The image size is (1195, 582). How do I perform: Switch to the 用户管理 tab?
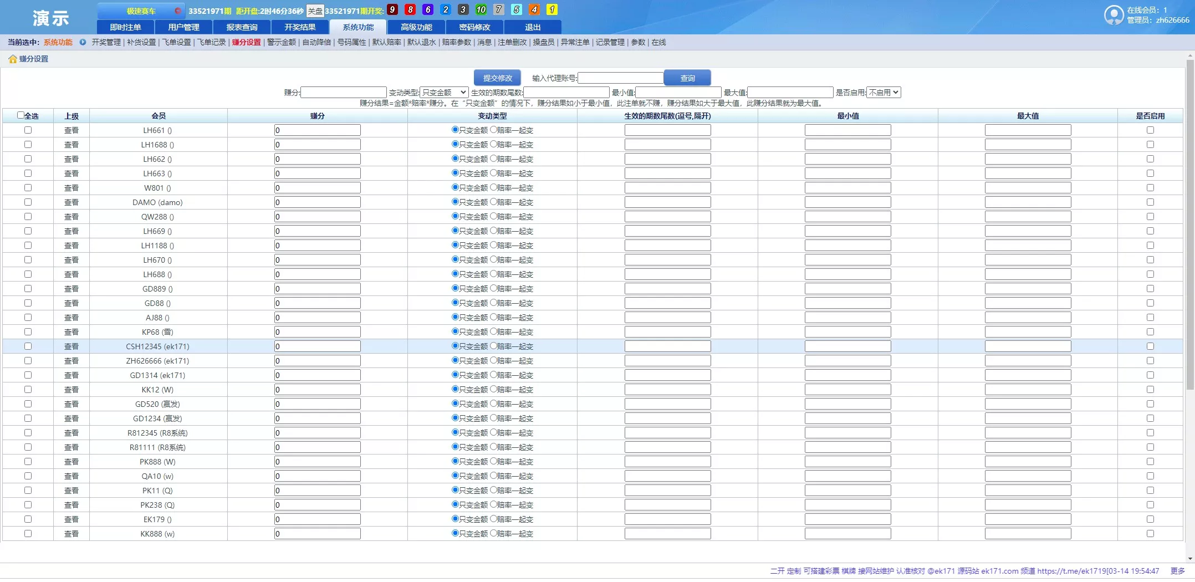tap(183, 27)
